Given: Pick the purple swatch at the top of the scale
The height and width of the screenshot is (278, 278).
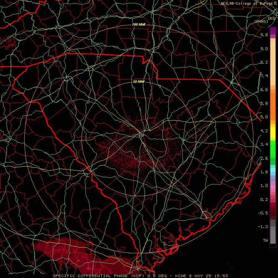Looking at the screenshot, I should (x=273, y=31).
